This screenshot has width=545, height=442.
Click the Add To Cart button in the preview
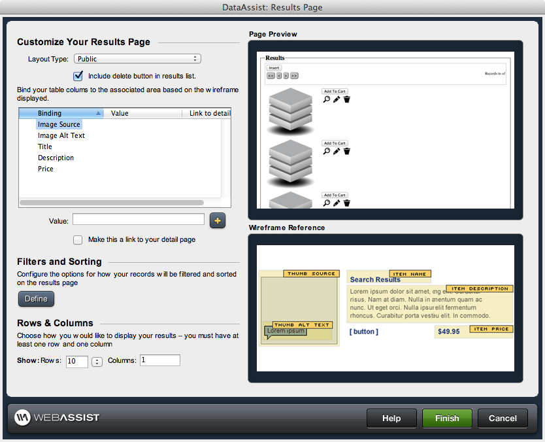click(335, 91)
